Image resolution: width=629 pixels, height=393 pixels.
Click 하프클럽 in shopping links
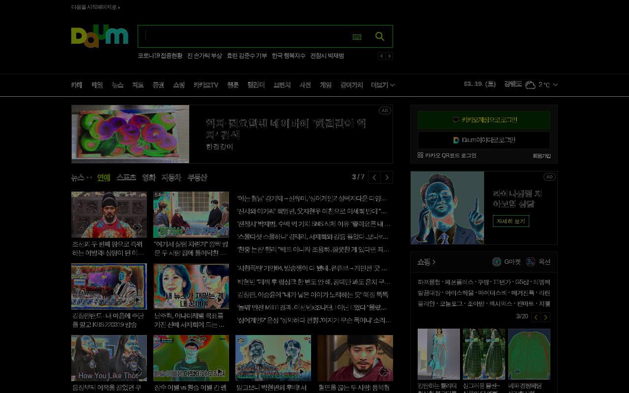click(x=429, y=282)
